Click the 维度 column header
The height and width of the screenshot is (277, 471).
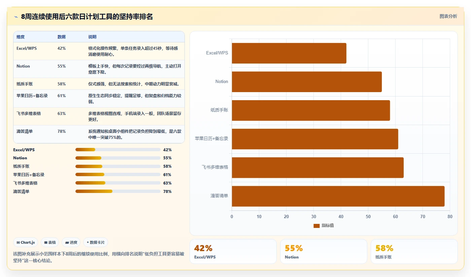(x=21, y=37)
